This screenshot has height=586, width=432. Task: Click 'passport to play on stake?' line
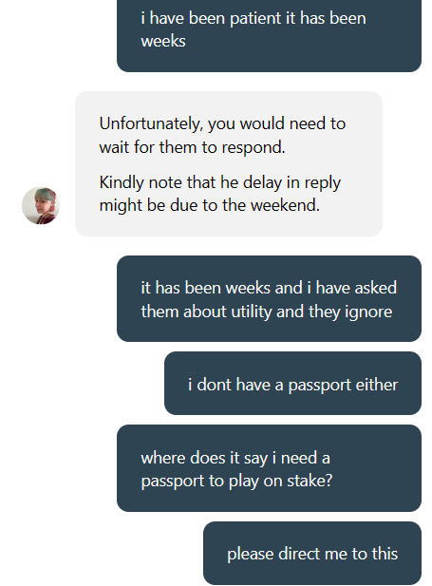click(x=236, y=481)
